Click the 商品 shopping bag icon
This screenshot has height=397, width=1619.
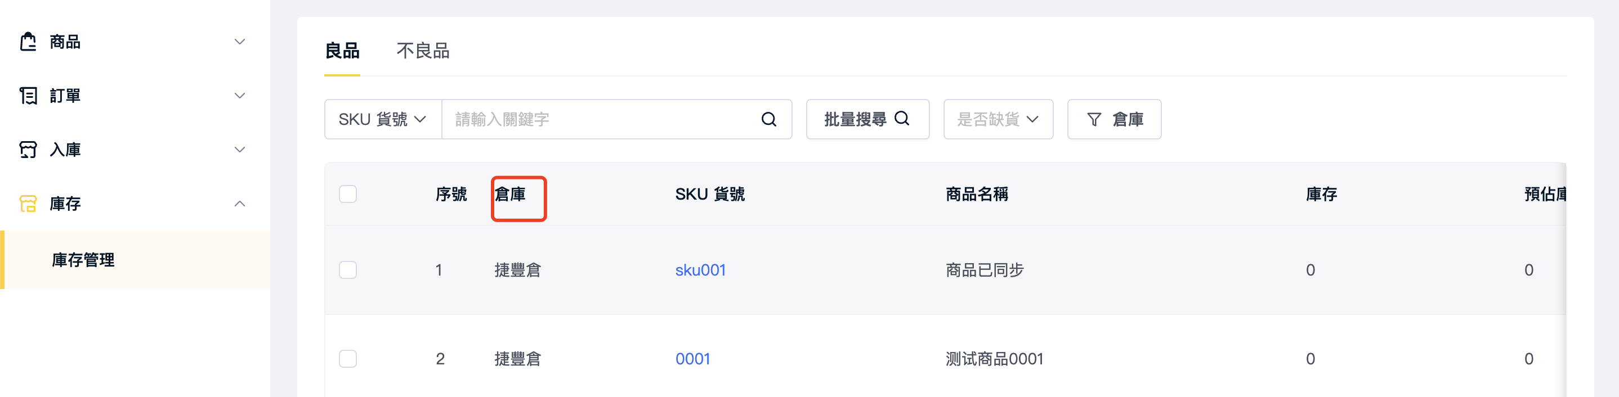28,42
